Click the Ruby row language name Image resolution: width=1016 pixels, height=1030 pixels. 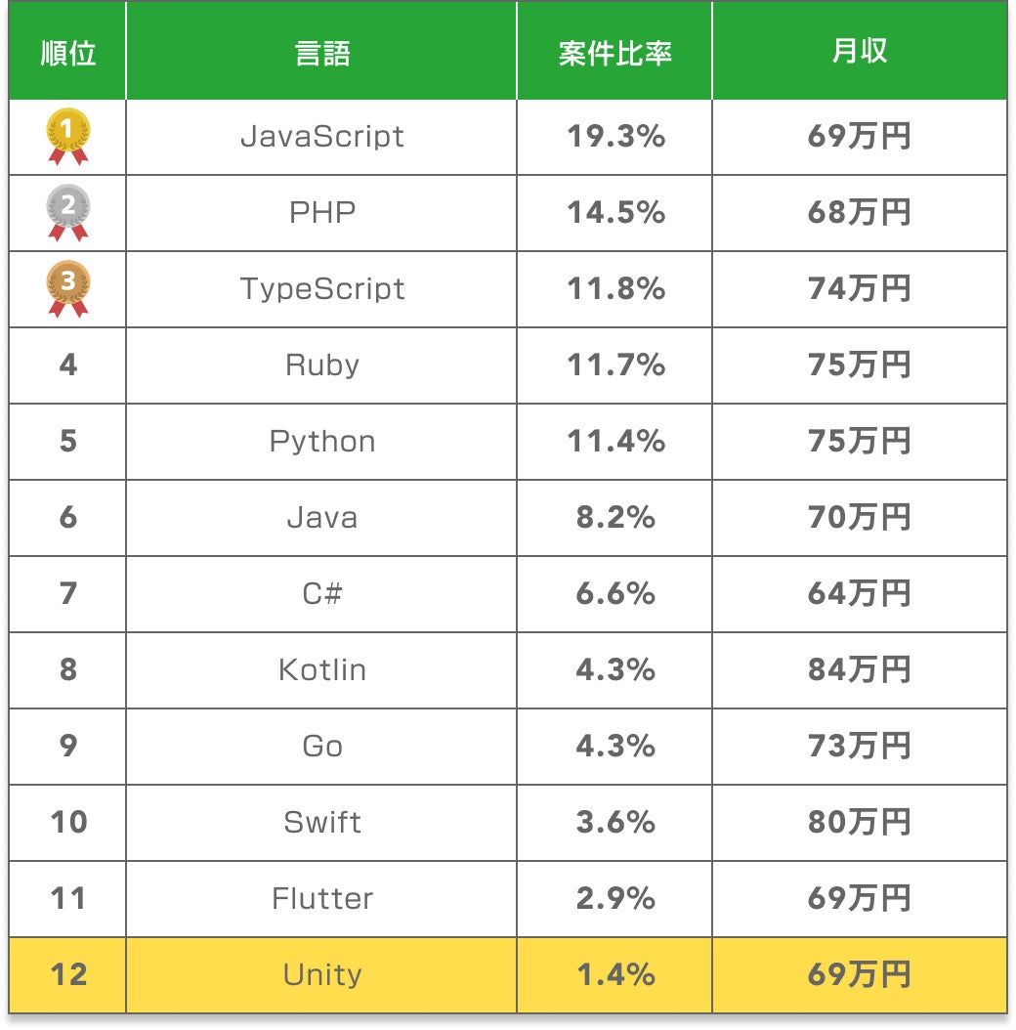pyautogui.click(x=321, y=365)
